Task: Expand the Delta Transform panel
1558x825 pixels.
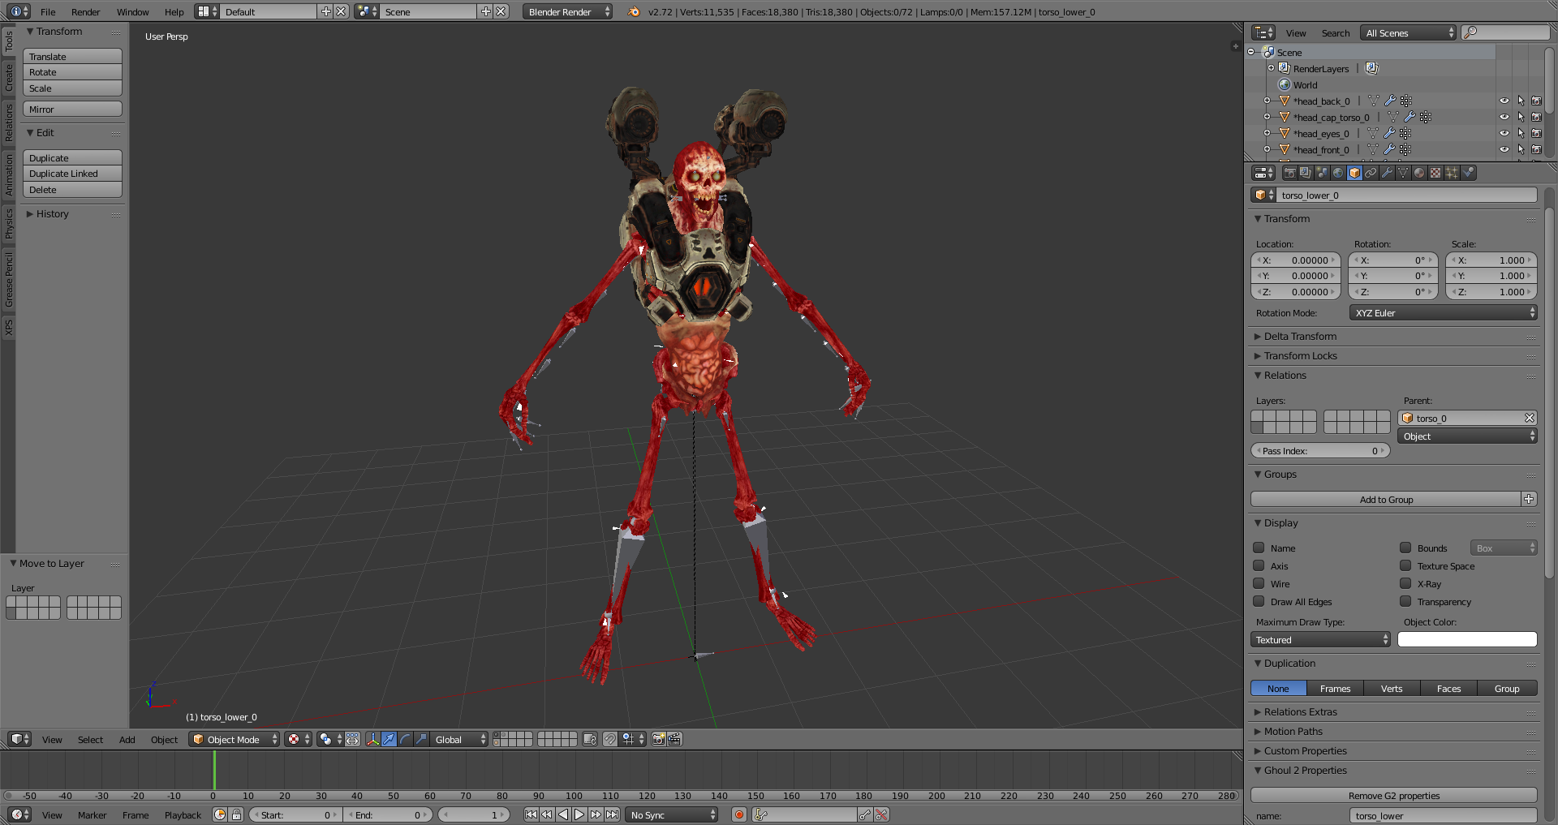Action: [1300, 337]
